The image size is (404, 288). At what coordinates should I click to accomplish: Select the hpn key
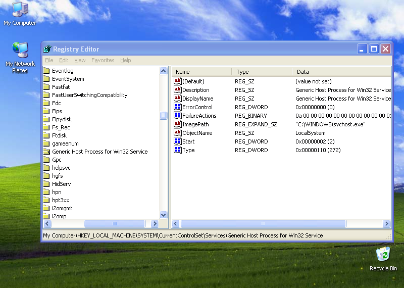pyautogui.click(x=57, y=192)
